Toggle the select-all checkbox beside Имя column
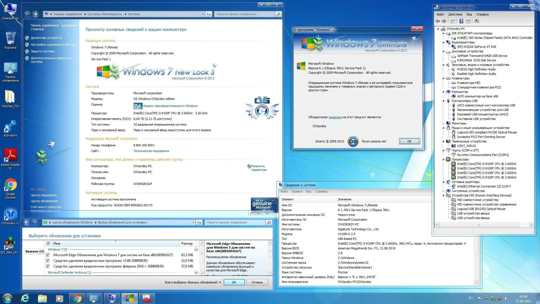Viewport: 540px width, 304px height. pos(48,243)
